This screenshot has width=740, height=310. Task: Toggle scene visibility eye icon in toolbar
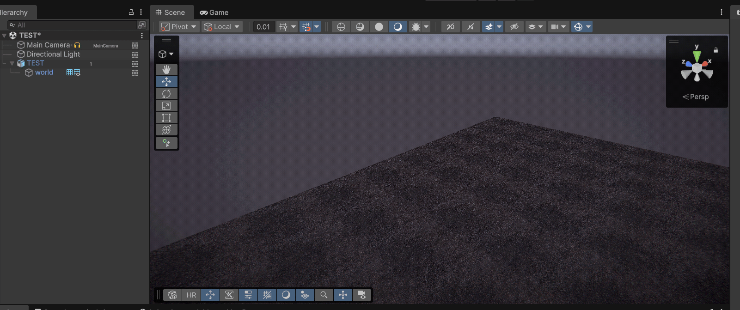514,27
